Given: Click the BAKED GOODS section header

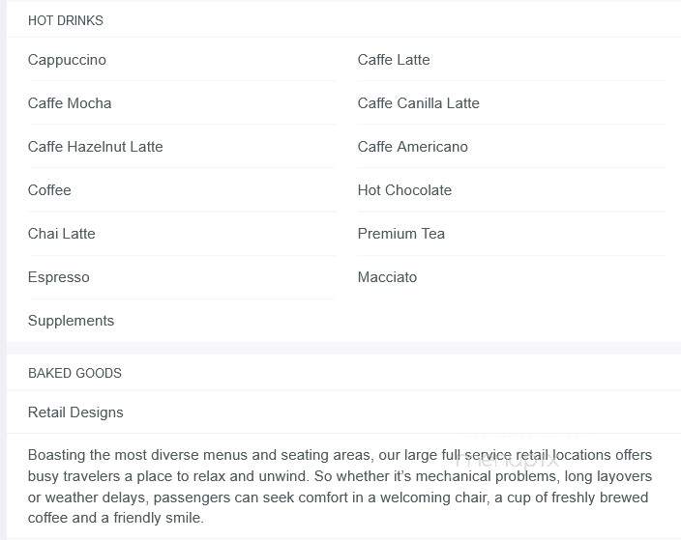Looking at the screenshot, I should [x=74, y=373].
